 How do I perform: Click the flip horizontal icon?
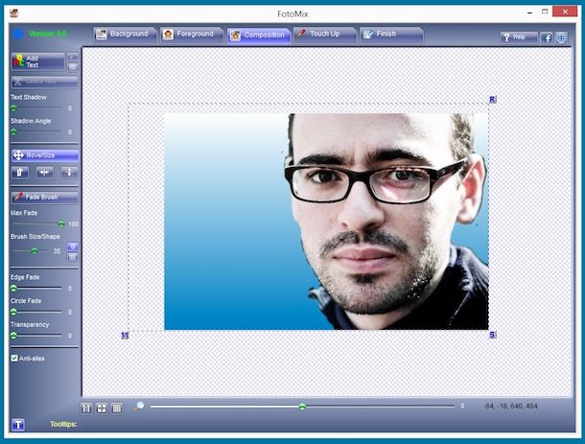(45, 173)
